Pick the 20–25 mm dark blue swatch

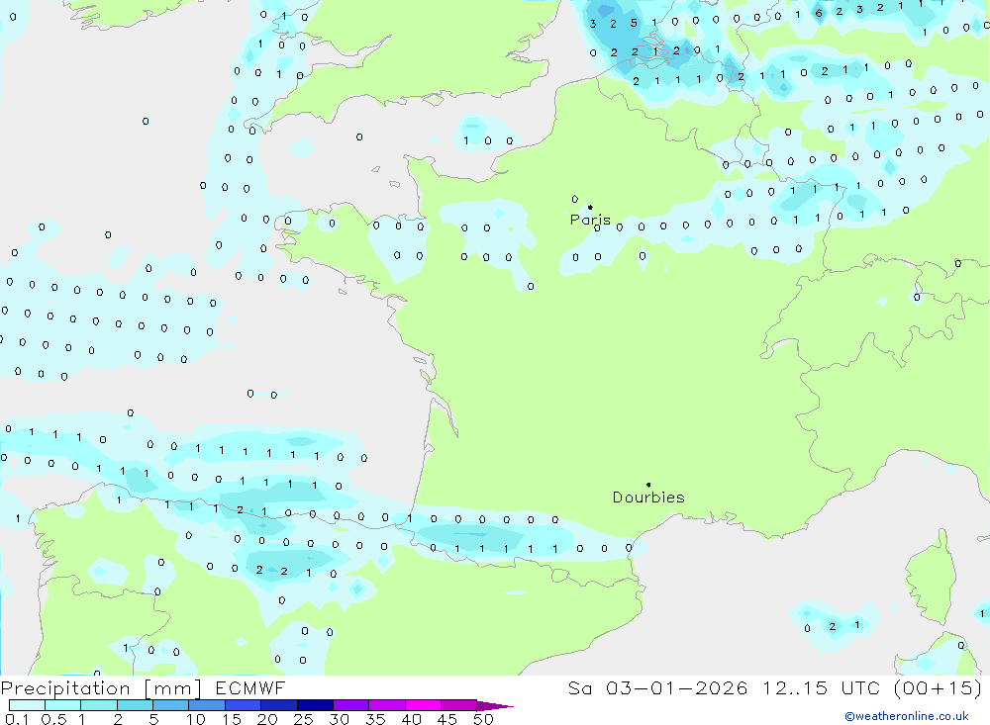pyautogui.click(x=278, y=705)
